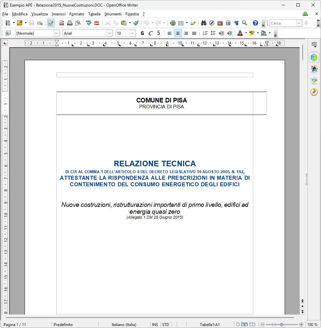Run the spelling and grammar check
321x328 pixels.
pyautogui.click(x=89, y=23)
